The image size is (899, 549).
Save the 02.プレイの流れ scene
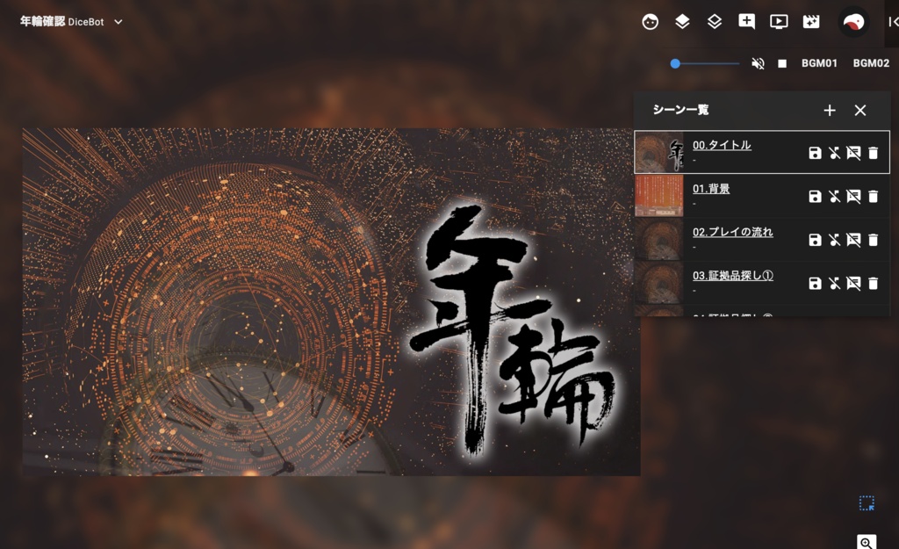pos(815,240)
